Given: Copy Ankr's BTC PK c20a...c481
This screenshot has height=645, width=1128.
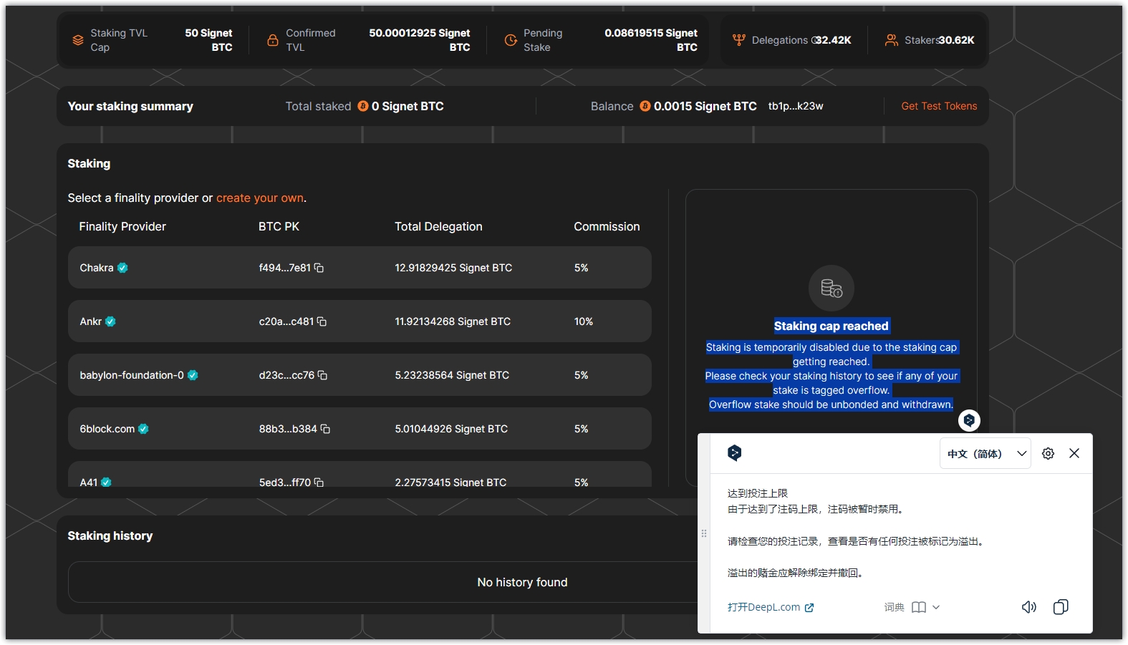Looking at the screenshot, I should (x=322, y=321).
